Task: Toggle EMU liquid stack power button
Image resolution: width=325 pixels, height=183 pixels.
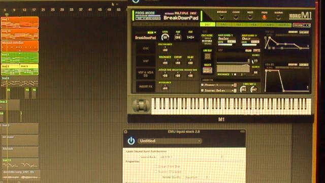Action: 131,141
